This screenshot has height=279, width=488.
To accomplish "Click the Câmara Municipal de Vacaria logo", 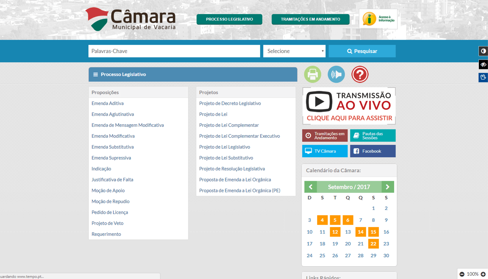I will pyautogui.click(x=131, y=19).
